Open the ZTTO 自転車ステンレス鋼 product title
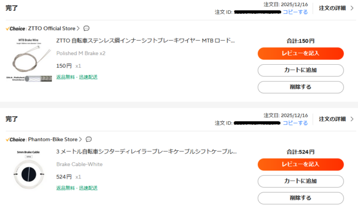 tap(146, 41)
